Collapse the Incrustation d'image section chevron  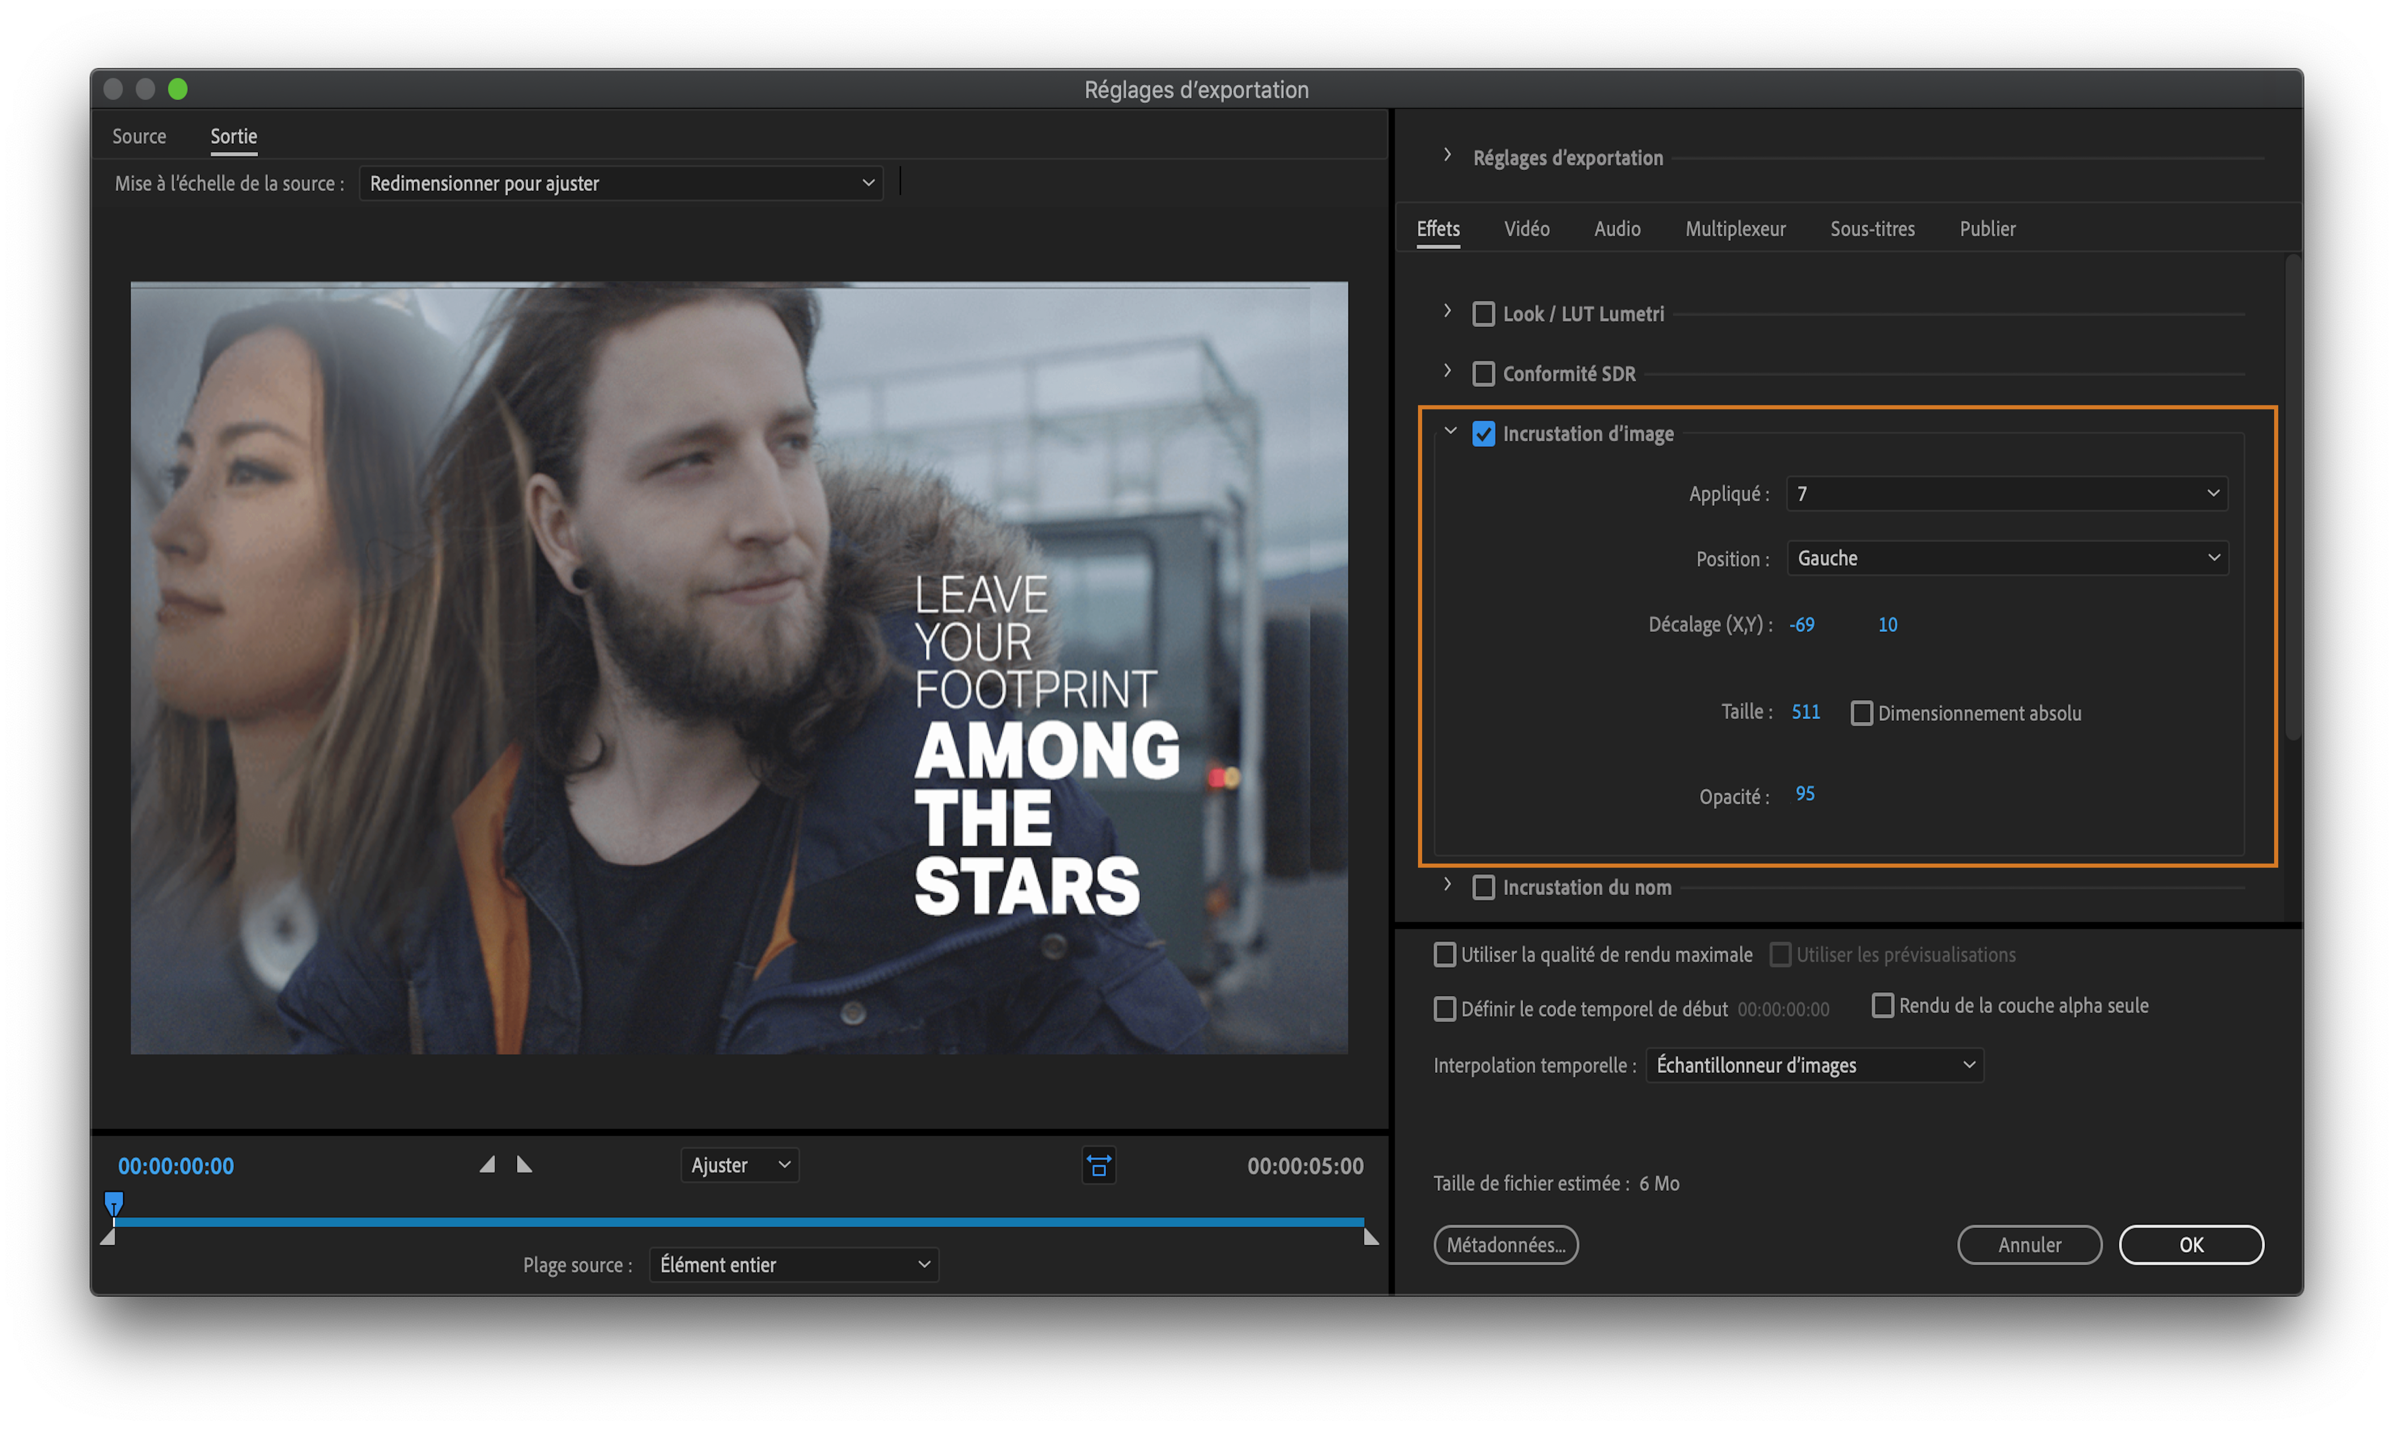(x=1450, y=432)
